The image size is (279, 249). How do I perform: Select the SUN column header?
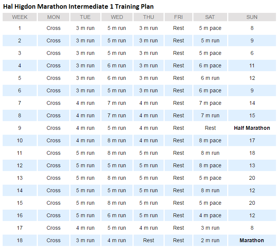tap(252, 17)
